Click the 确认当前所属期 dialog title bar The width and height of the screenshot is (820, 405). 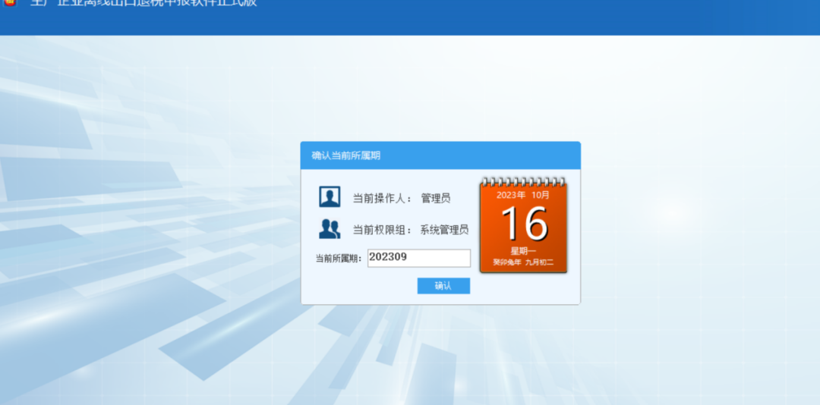[x=440, y=155]
